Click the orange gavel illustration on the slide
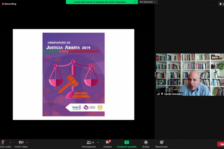This screenshot has width=224, height=149. point(69,83)
